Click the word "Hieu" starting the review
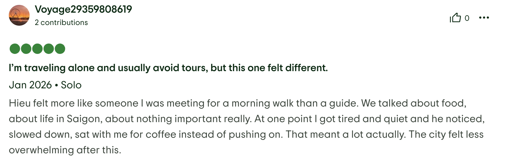The height and width of the screenshot is (165, 514). click(20, 103)
